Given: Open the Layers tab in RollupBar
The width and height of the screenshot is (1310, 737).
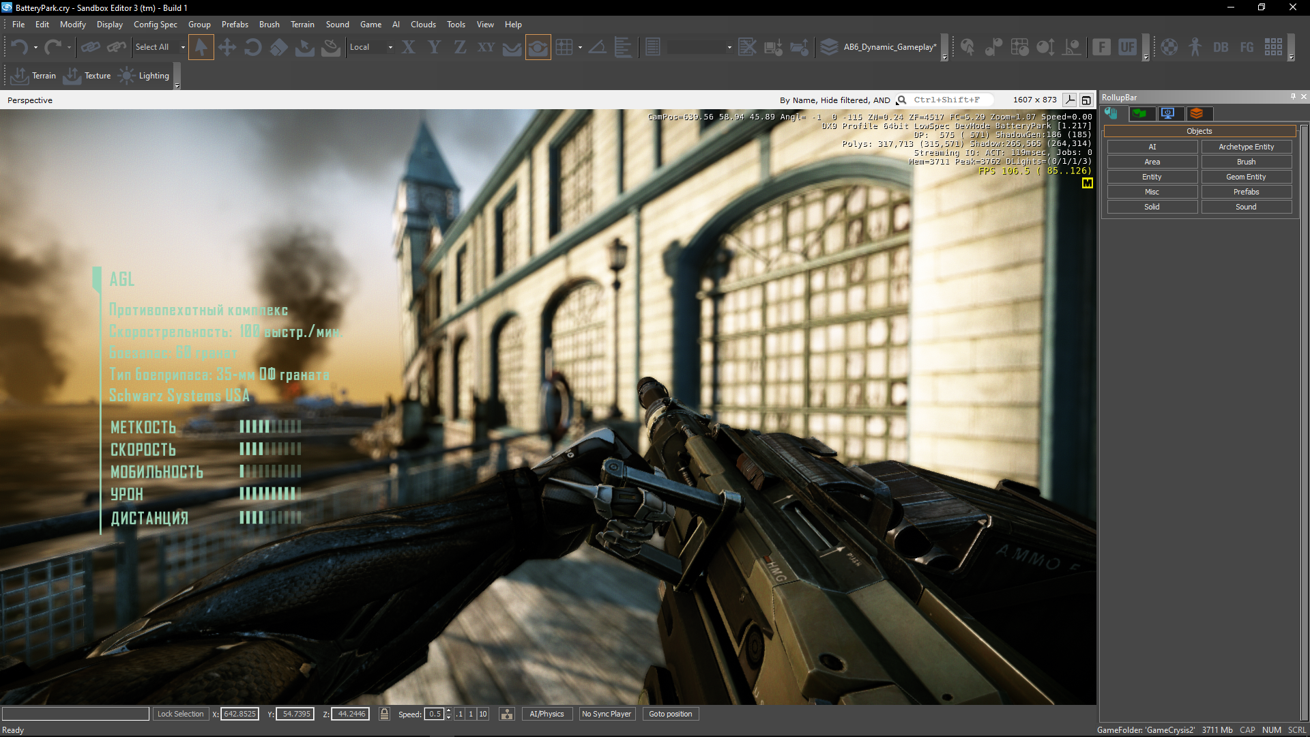Looking at the screenshot, I should 1197,113.
